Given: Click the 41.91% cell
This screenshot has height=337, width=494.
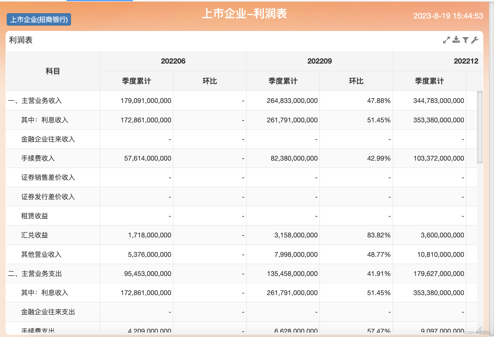Looking at the screenshot, I should point(379,274).
